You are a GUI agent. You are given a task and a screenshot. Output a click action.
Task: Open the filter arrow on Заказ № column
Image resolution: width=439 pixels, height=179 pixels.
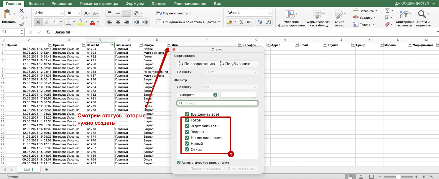112,45
